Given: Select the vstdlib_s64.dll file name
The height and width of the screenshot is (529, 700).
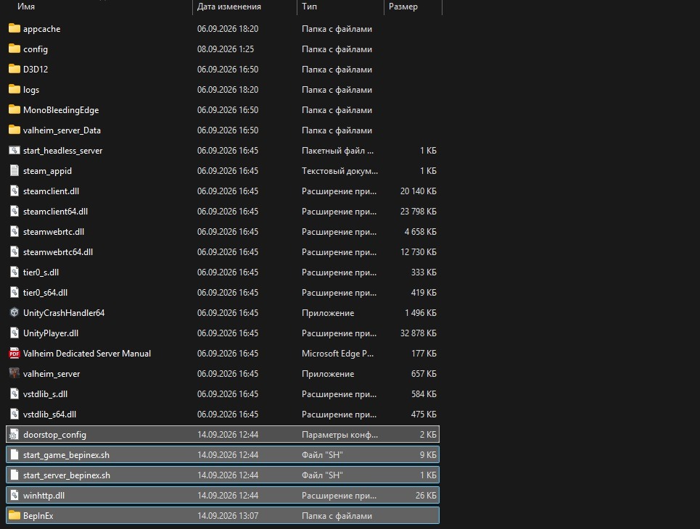Looking at the screenshot, I should click(x=49, y=415).
